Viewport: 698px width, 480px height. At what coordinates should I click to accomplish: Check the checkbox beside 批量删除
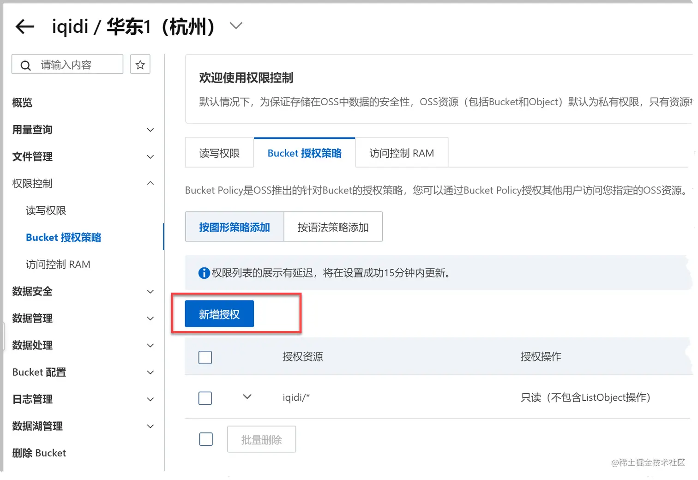pyautogui.click(x=206, y=439)
